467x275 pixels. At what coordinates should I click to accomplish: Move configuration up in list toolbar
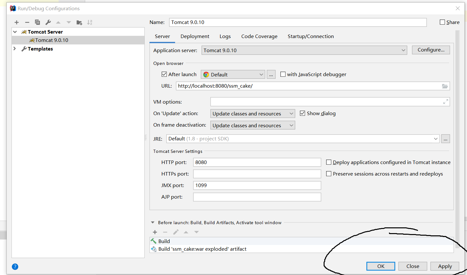tap(58, 22)
